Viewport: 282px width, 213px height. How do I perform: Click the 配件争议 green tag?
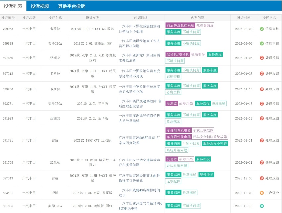pyautogui.click(x=206, y=175)
